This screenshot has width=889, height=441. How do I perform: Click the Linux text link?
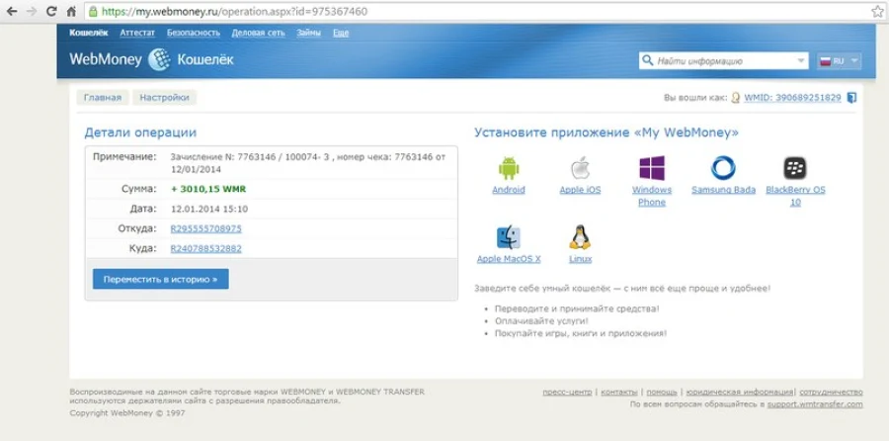580,259
